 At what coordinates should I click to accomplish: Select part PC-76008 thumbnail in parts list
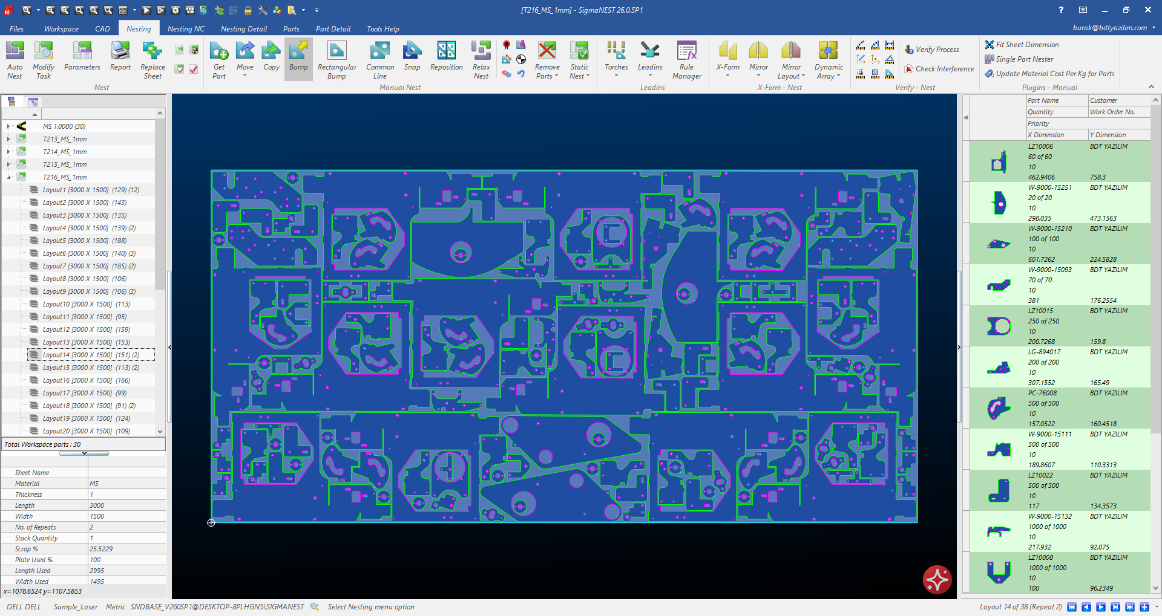[x=999, y=408]
